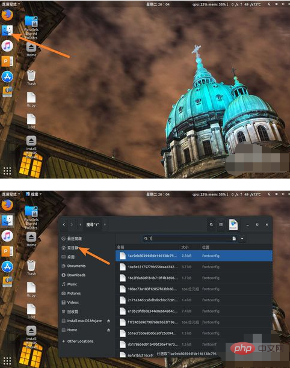Expand the search options arrow beside search field
Image resolution: width=290 pixels, height=368 pixels.
pyautogui.click(x=242, y=239)
